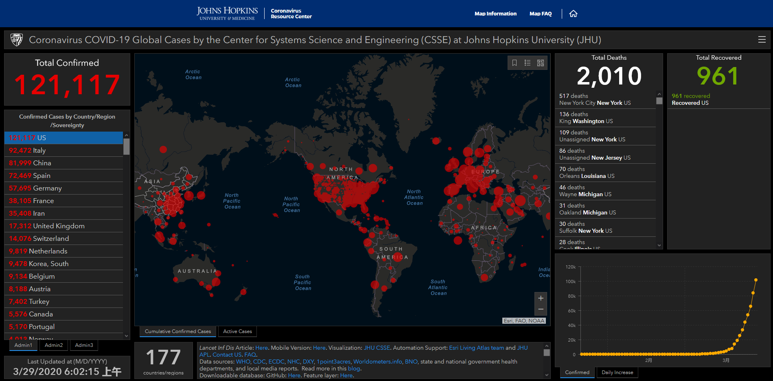Switch chart to Daily Increase tab
Image resolution: width=773 pixels, height=381 pixels.
[617, 372]
